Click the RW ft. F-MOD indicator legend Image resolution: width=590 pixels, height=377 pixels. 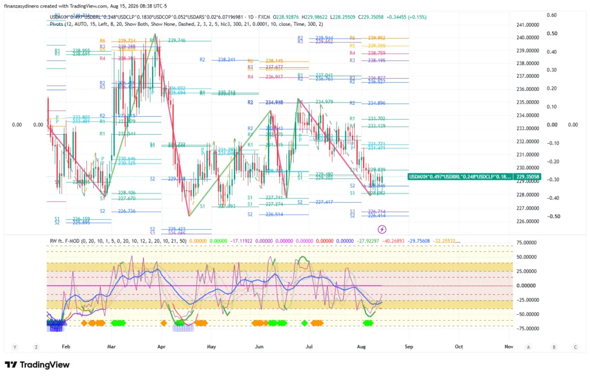coord(118,241)
